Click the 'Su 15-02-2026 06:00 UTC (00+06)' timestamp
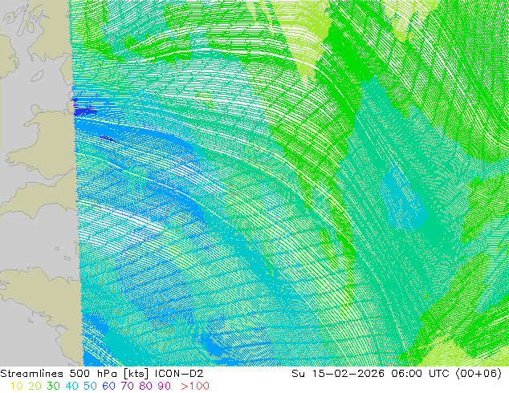Image resolution: width=509 pixels, height=393 pixels. tap(397, 374)
